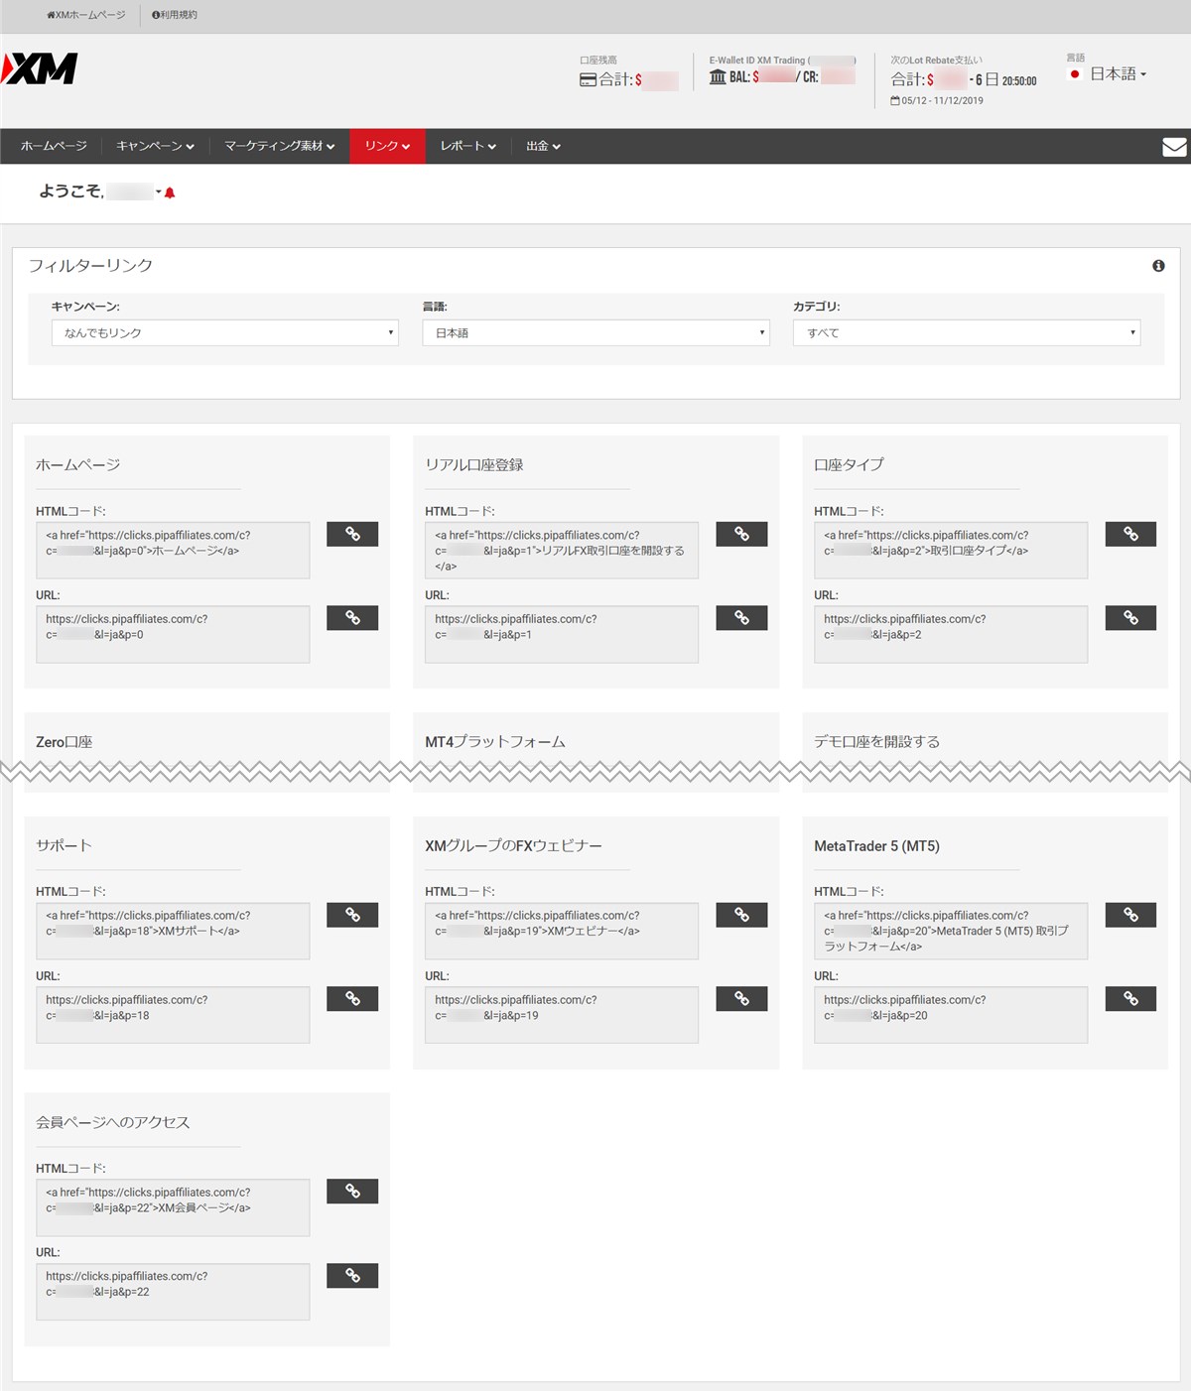
Task: Copy the ホームページ URL link
Action: 352,618
